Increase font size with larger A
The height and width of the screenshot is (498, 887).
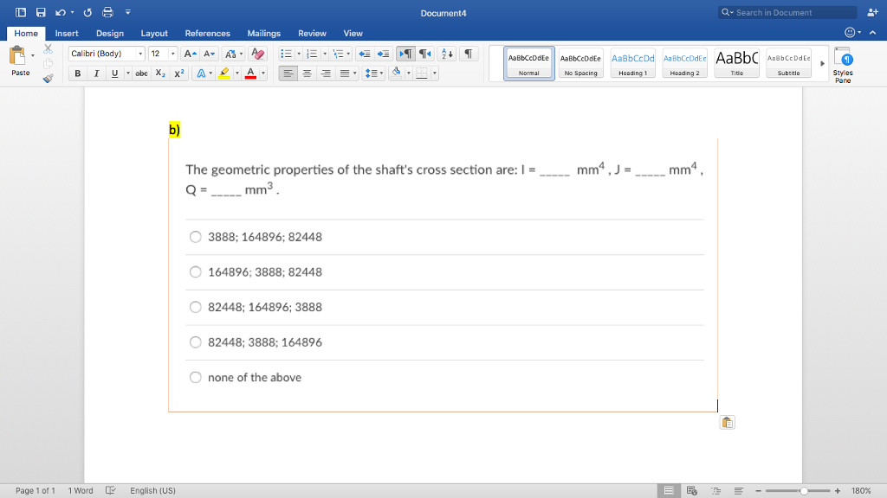[x=190, y=54]
